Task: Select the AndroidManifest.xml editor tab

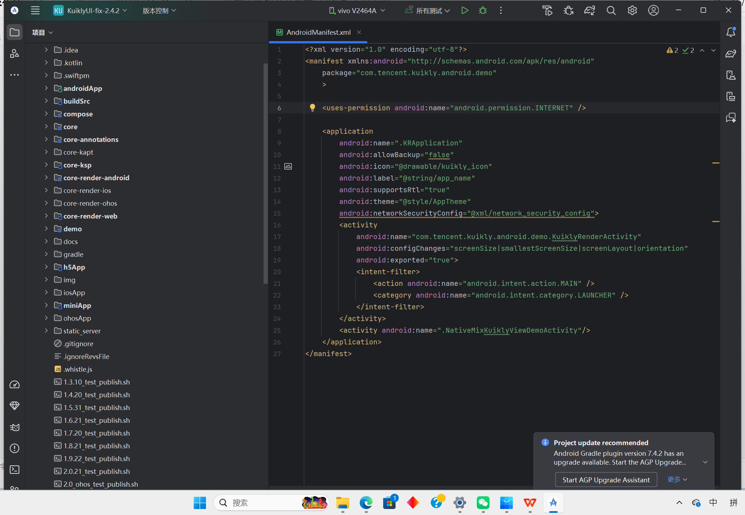Action: [x=318, y=32]
